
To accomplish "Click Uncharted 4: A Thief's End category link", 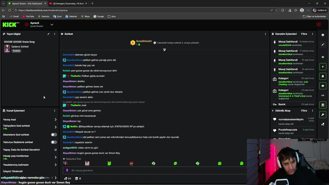I will point(292,96).
